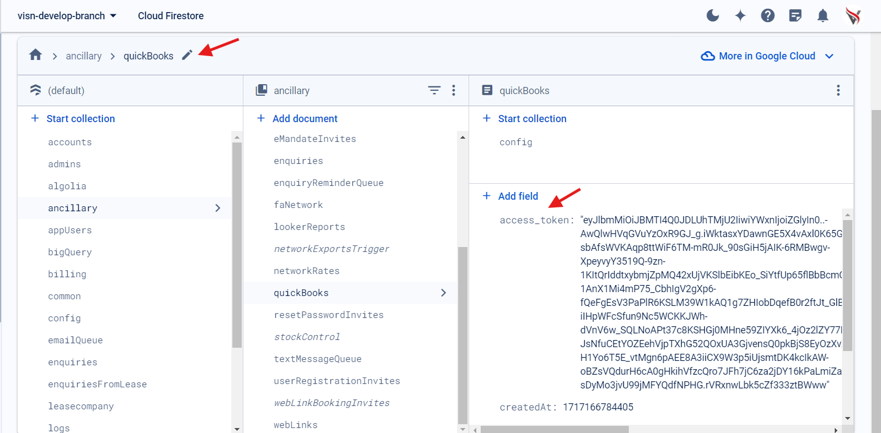This screenshot has width=881, height=433.
Task: Open user account avatar
Action: (x=853, y=16)
